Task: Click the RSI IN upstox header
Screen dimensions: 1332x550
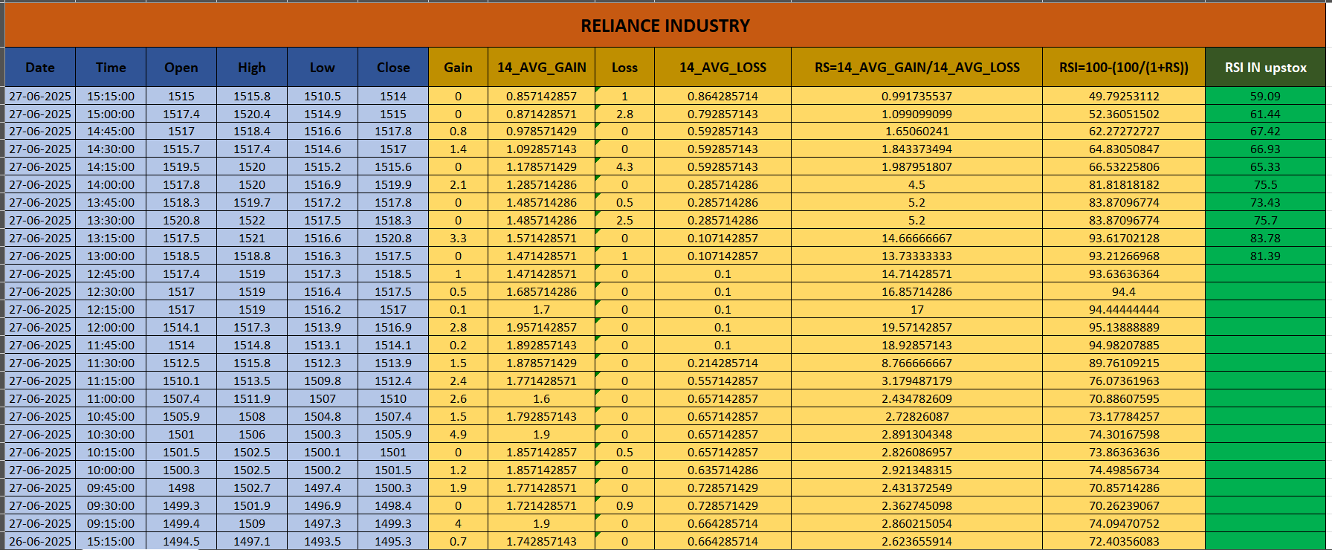Action: [1265, 68]
